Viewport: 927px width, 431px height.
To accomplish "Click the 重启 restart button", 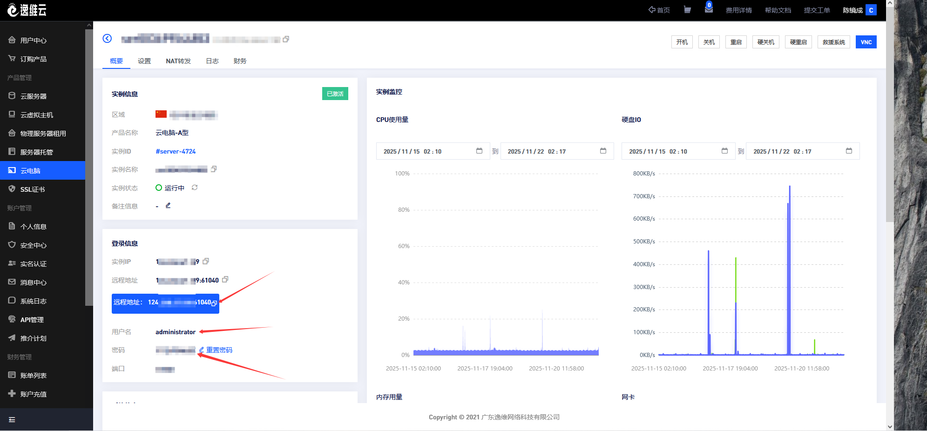I will pos(736,42).
